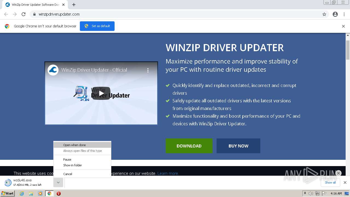Close the cookie notice with the X

[339, 173]
